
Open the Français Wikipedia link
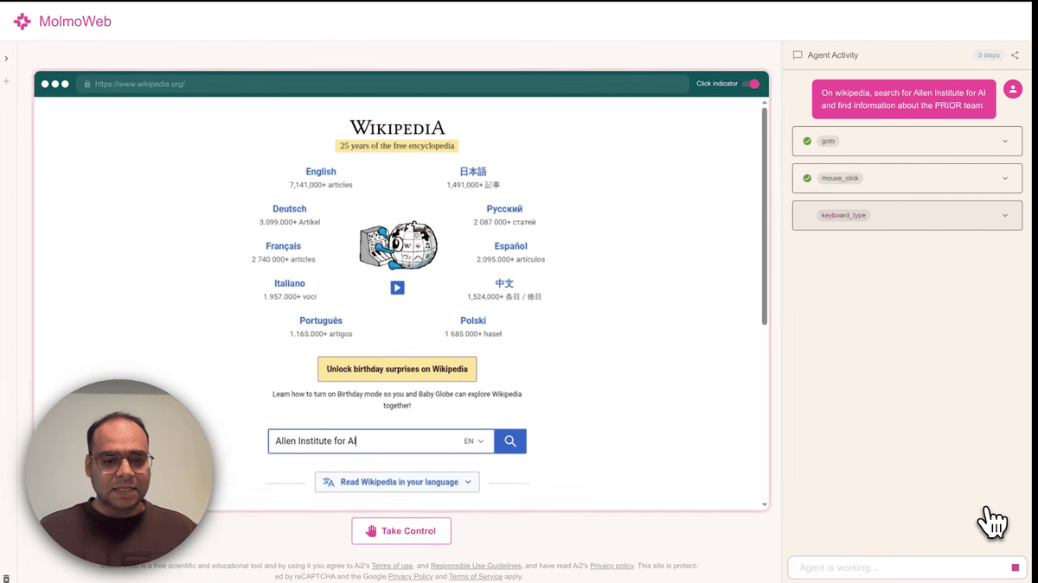pyautogui.click(x=284, y=246)
